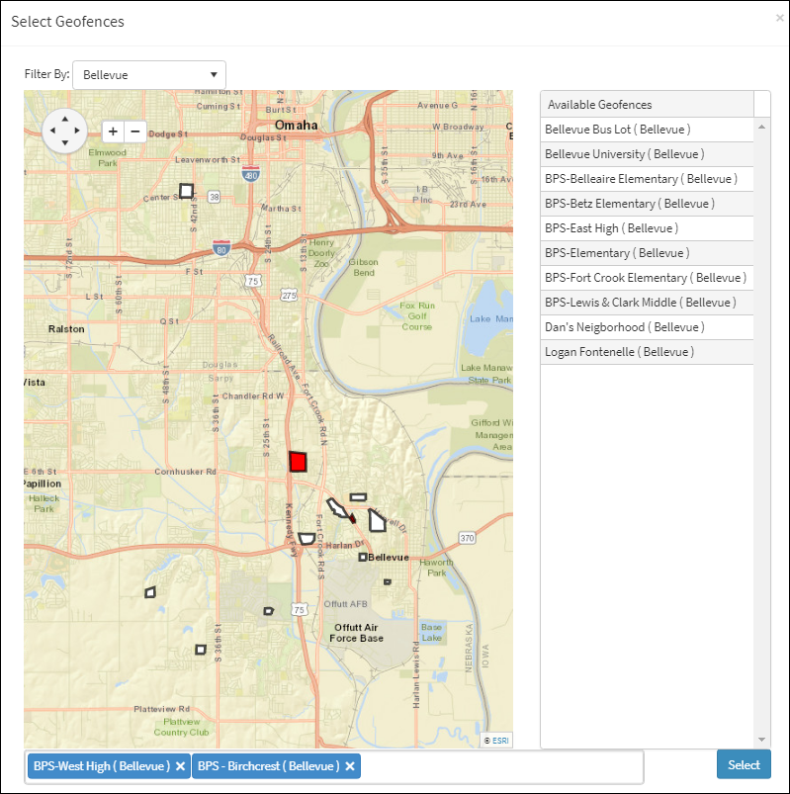Viewport: 790px width, 794px height.
Task: Pan the map up with the top arrow
Action: pos(65,119)
